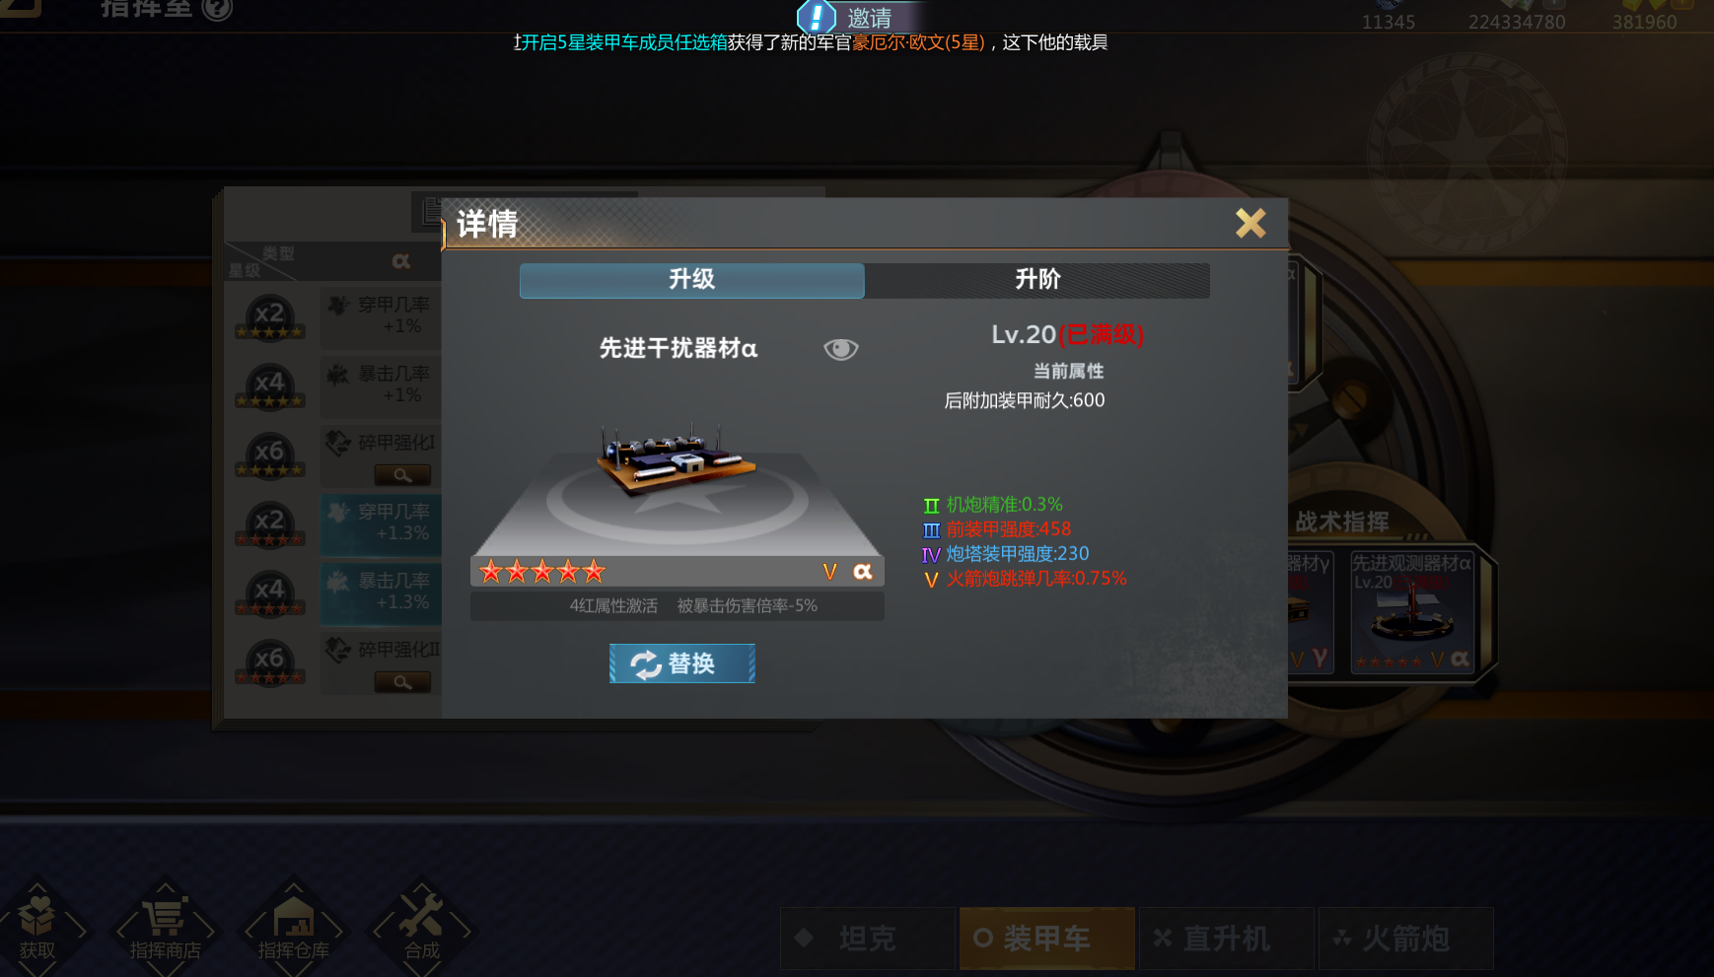Click the 邀请 exclamation notification icon
1714x977 pixels.
pyautogui.click(x=817, y=17)
